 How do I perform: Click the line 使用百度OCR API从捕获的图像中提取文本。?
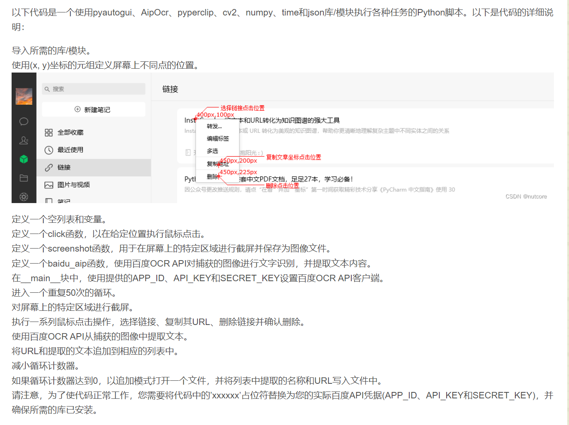pyautogui.click(x=101, y=337)
